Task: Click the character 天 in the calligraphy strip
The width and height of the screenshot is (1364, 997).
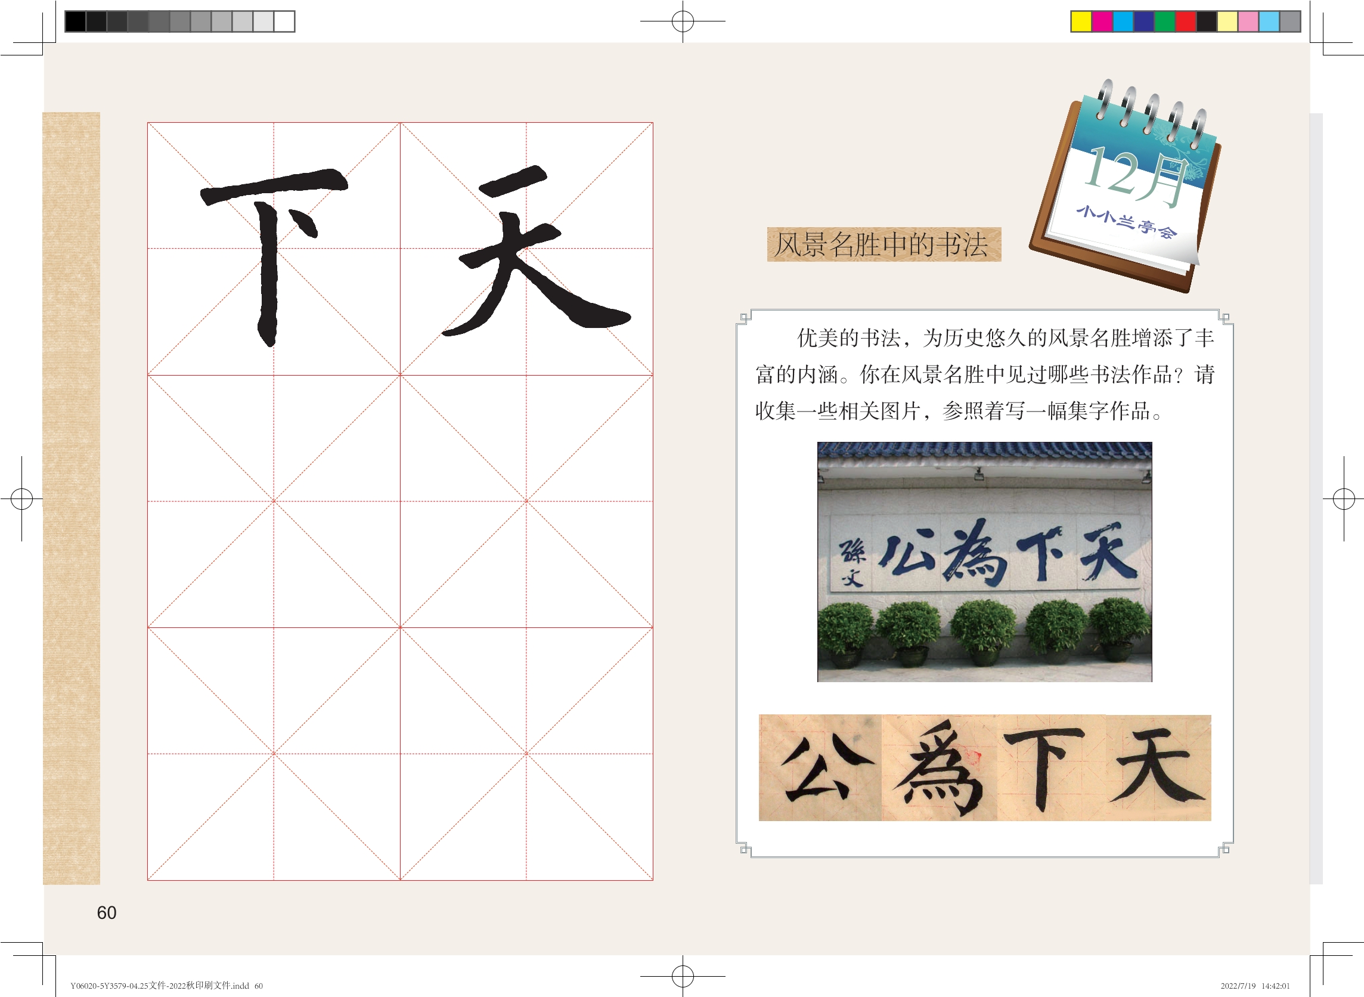Action: (1157, 766)
